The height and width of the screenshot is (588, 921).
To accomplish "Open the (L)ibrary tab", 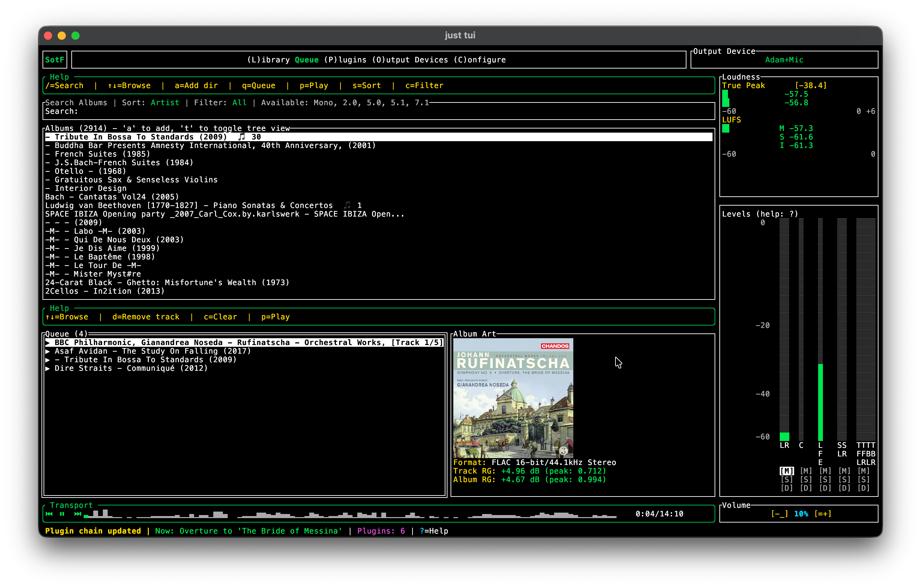I will coord(268,60).
